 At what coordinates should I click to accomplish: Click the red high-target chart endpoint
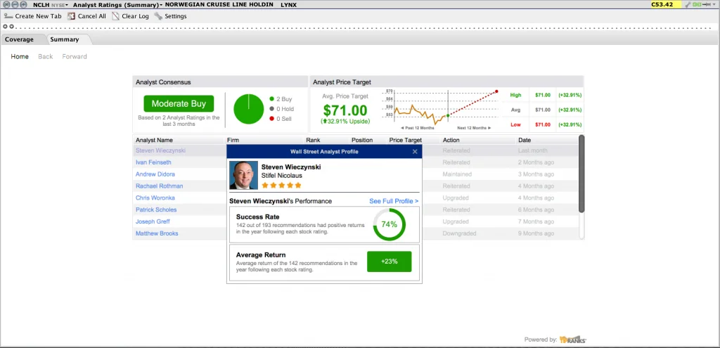pyautogui.click(x=496, y=91)
